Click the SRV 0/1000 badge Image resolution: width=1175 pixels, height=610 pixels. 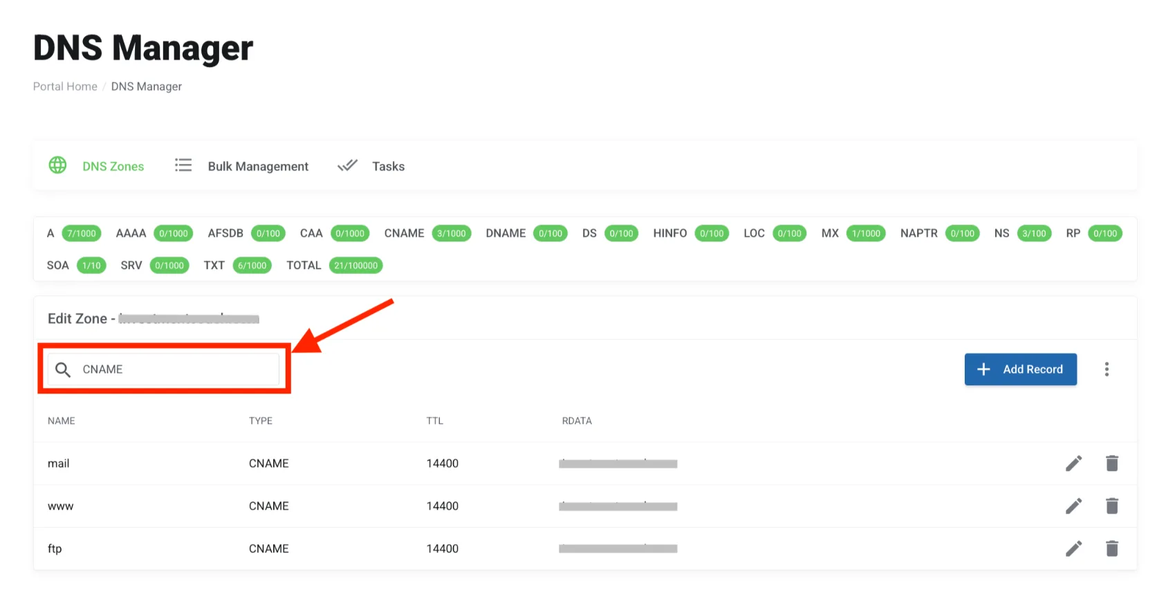169,266
